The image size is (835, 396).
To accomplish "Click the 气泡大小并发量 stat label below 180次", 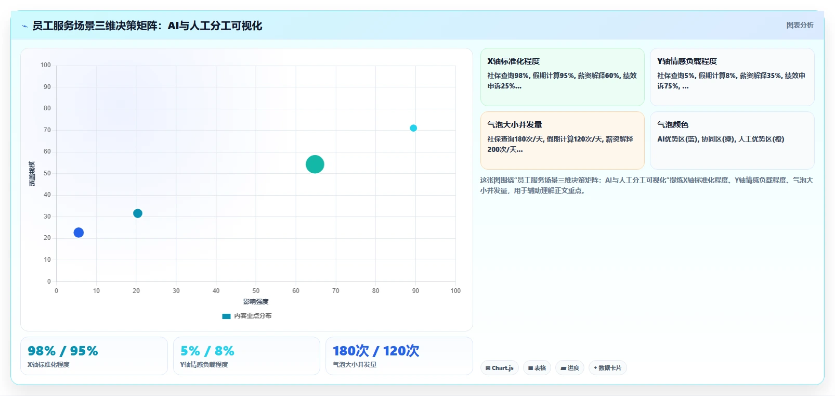I will coord(355,365).
